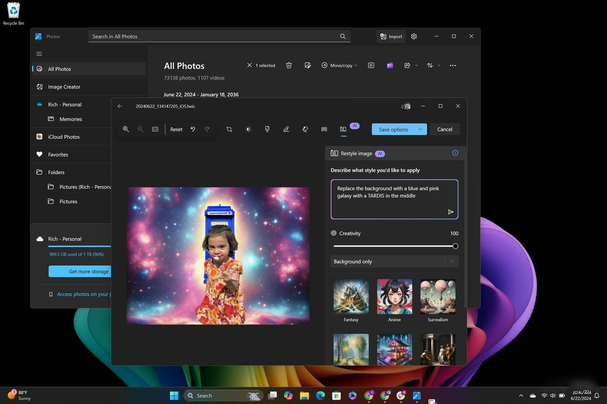Create a video with the Clipchamp icon
This screenshot has height=404, width=607.
(x=390, y=65)
